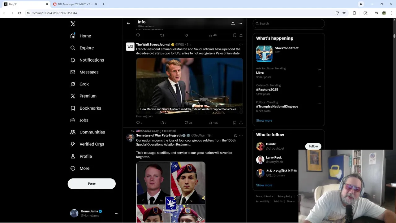Viewport: 396px width, 223px height.
Task: Open Terms of Service link
Action: pos(265,196)
